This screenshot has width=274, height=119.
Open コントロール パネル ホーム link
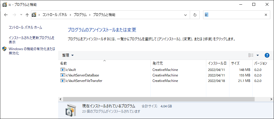tap(25, 28)
